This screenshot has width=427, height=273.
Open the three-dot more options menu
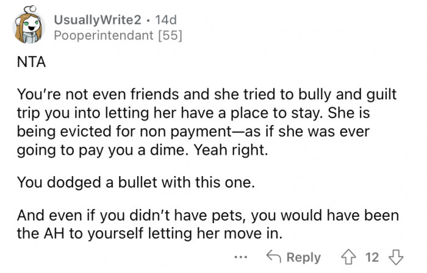[241, 257]
